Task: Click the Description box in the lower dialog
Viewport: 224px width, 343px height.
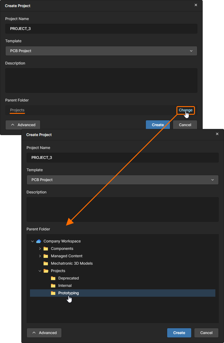Action: pyautogui.click(x=122, y=209)
